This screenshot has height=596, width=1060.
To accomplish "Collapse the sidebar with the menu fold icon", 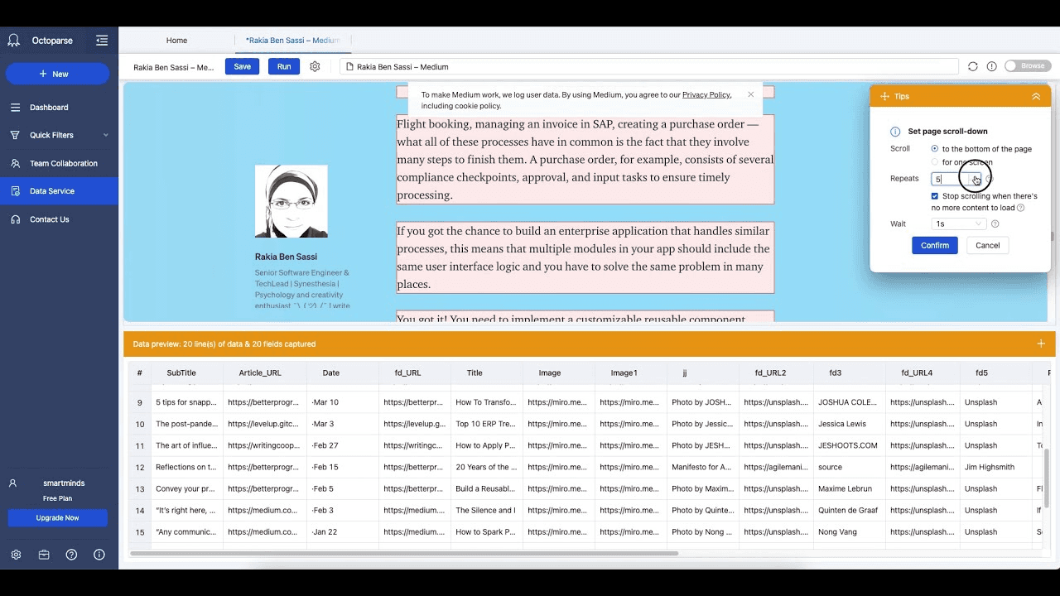I will click(102, 40).
